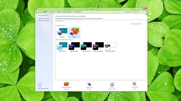Viewport: 181px width, 101px height.
Task: Open Screen Saver settings icon
Action: (x=135, y=84)
